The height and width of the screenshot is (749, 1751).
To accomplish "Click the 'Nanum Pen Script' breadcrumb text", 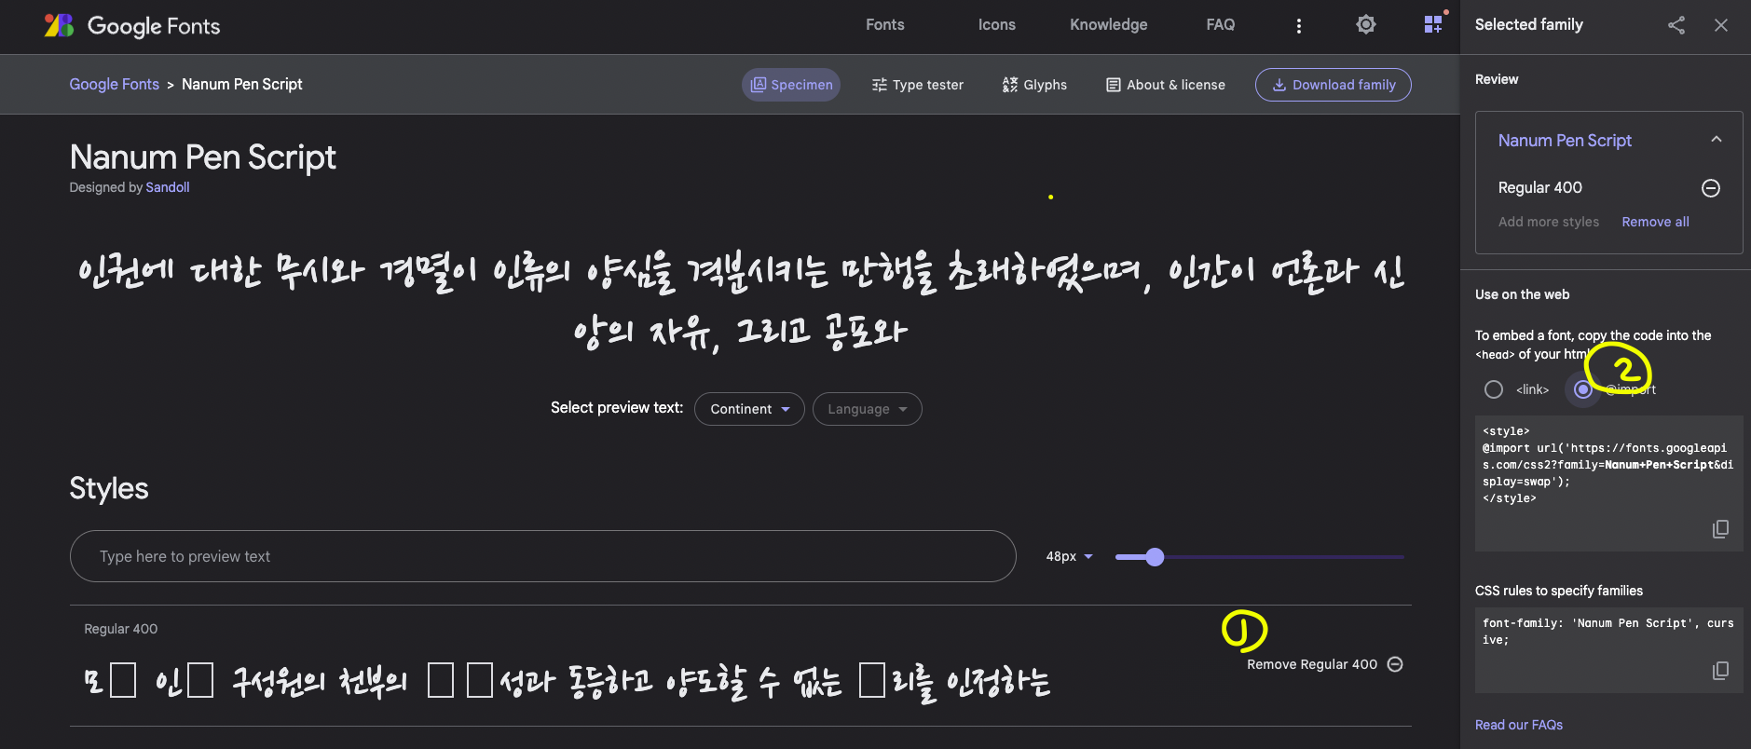I will (x=242, y=84).
